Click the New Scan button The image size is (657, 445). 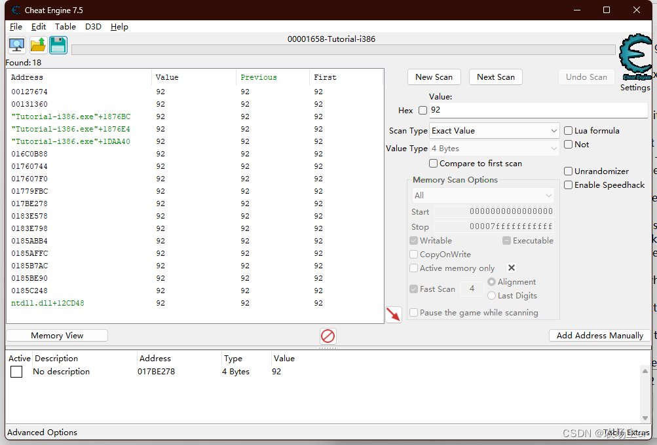pos(434,77)
